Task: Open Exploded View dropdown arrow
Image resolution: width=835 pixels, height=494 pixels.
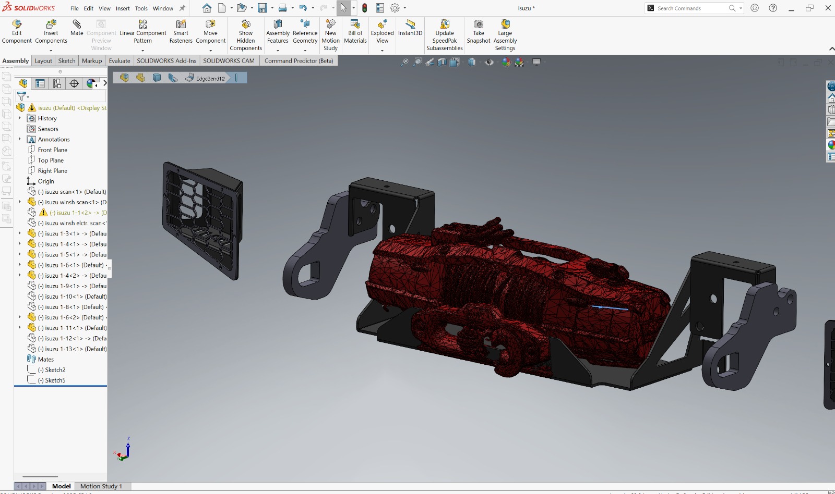Action: [x=383, y=51]
